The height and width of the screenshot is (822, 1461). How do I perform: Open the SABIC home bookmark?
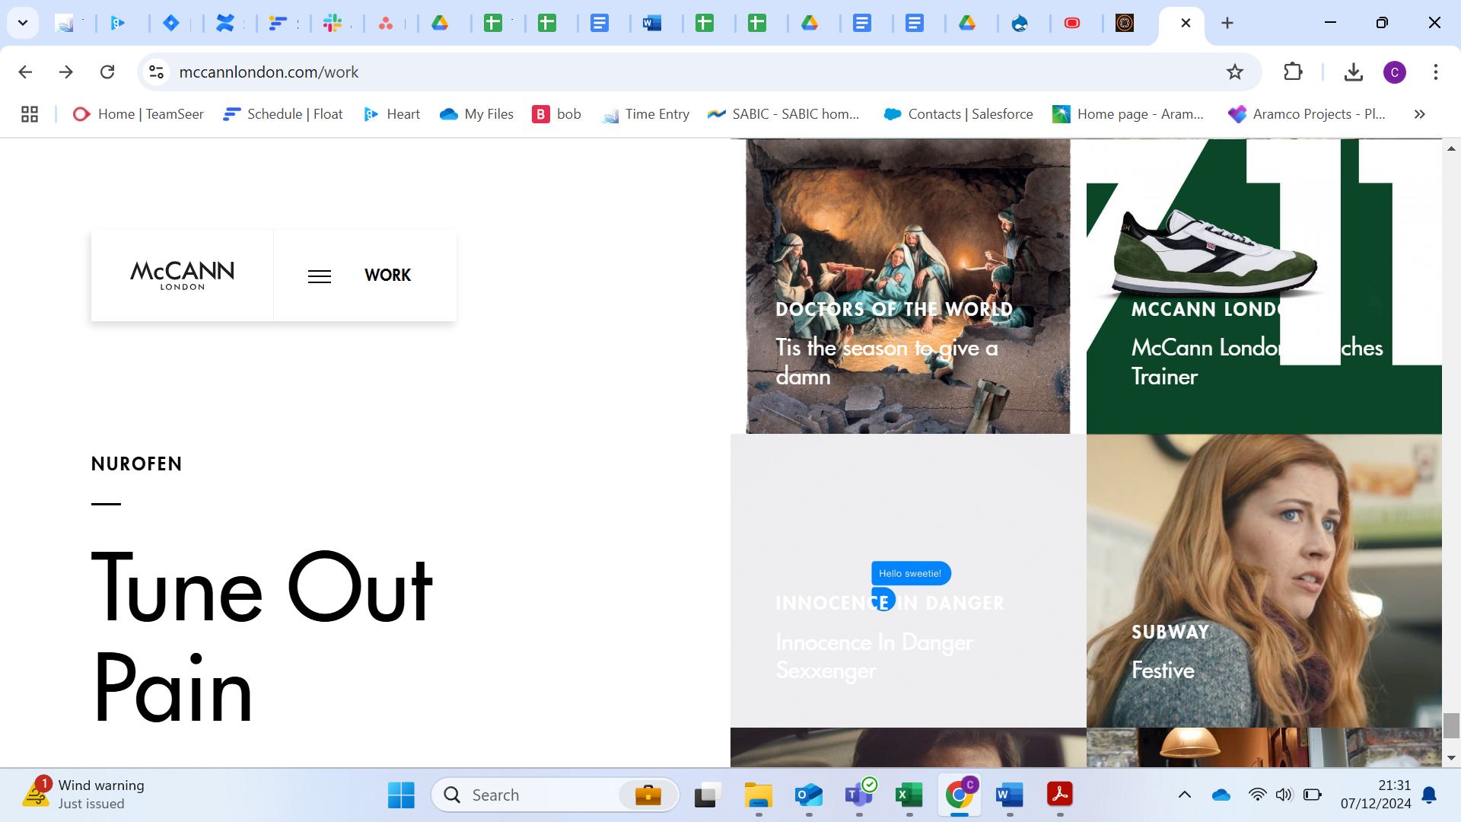pyautogui.click(x=783, y=114)
